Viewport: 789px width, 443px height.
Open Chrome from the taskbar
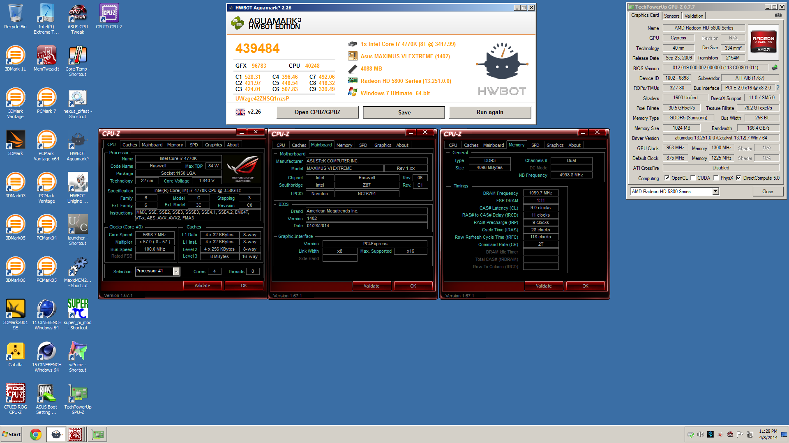36,434
